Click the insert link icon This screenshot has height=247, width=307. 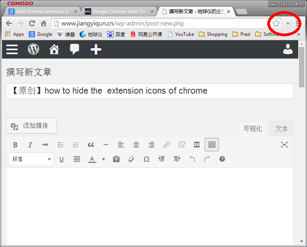[166, 145]
